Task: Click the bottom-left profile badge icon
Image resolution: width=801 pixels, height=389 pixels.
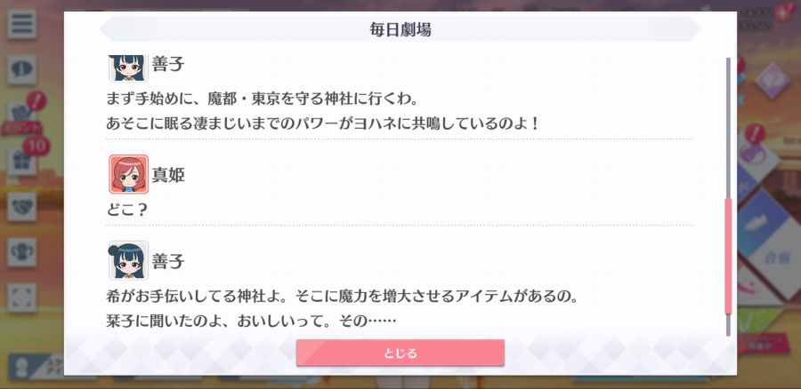Action: pos(22,368)
